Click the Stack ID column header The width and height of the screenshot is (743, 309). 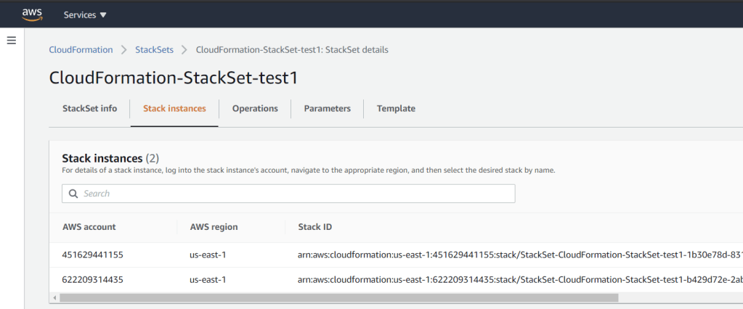[315, 227]
